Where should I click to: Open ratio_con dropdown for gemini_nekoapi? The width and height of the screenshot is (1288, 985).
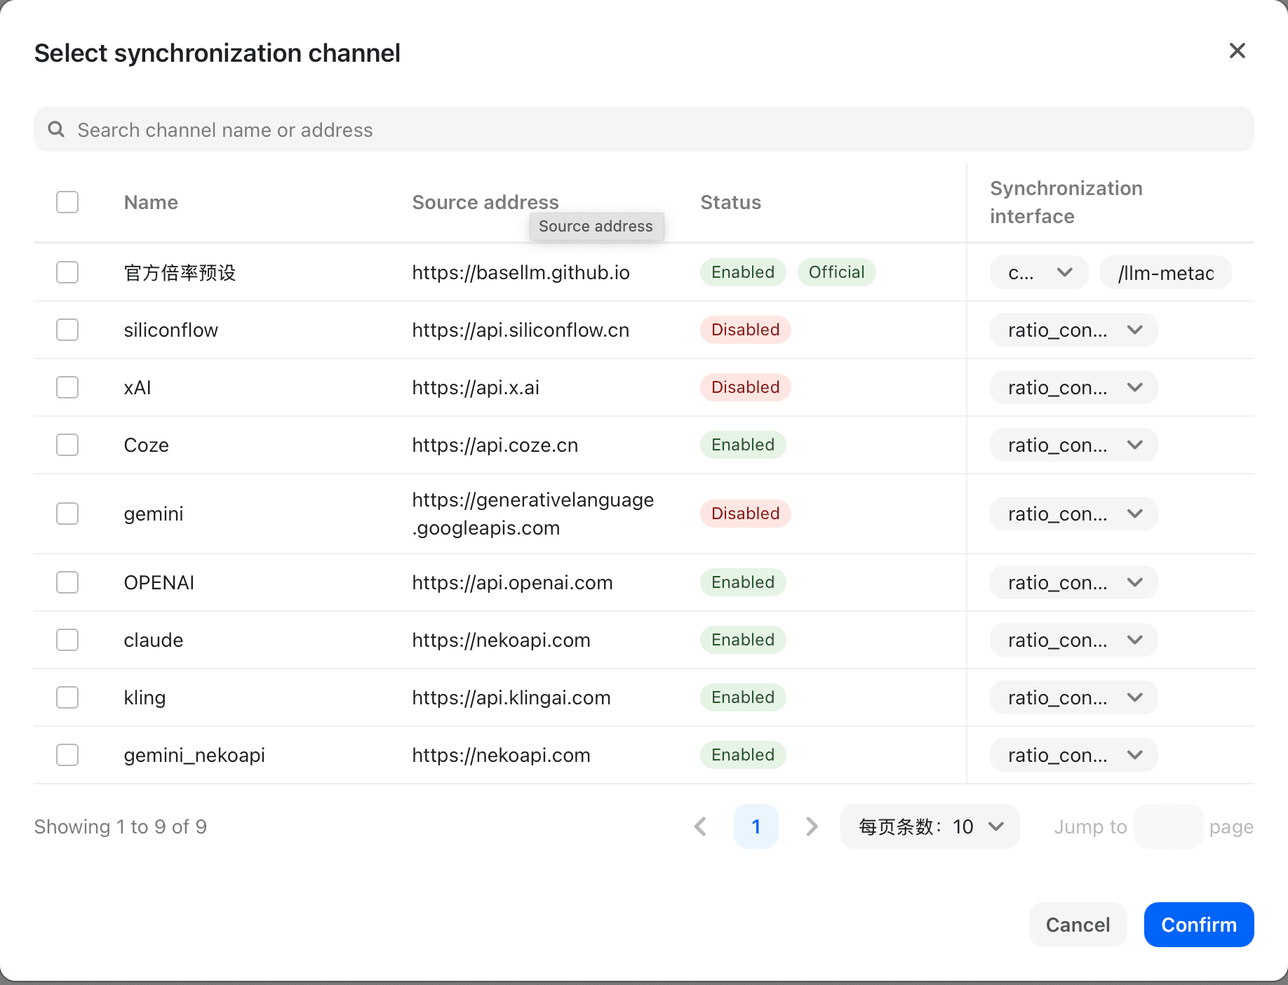click(x=1073, y=755)
